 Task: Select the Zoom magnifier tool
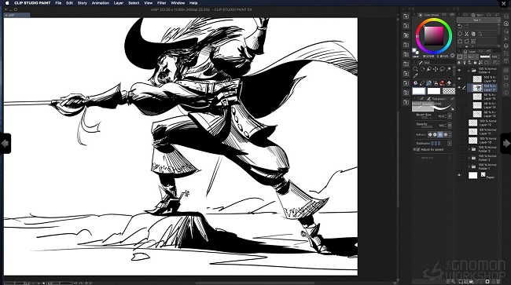coord(415,69)
